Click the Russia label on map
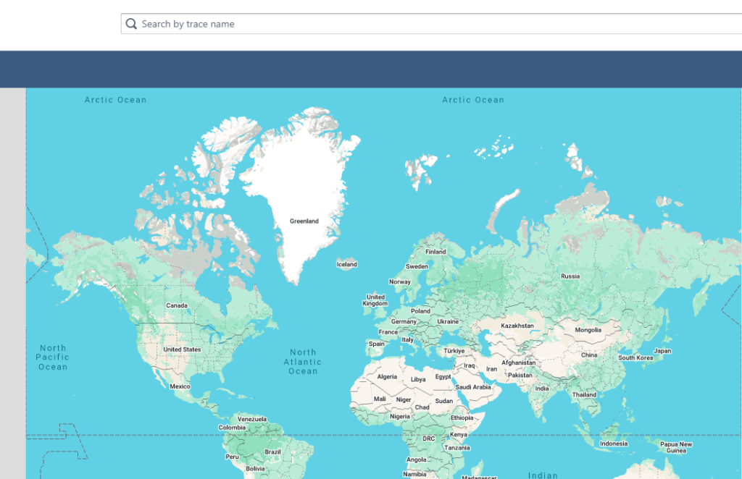Image resolution: width=742 pixels, height=479 pixels. click(570, 276)
